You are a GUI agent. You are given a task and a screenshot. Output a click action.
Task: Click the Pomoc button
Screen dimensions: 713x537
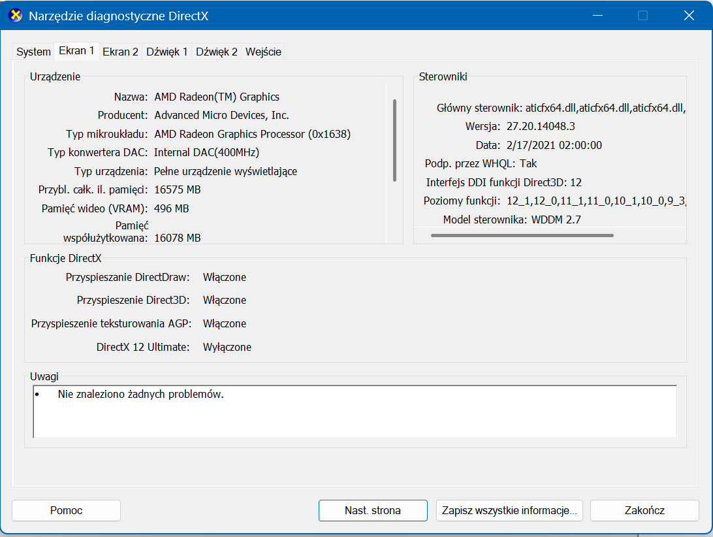[x=66, y=510]
